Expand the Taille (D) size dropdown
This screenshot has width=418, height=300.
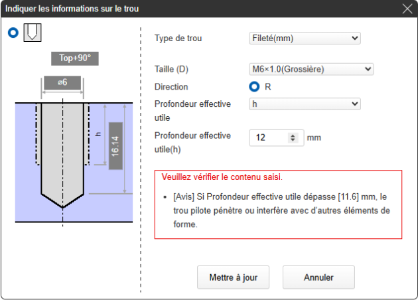click(311, 69)
